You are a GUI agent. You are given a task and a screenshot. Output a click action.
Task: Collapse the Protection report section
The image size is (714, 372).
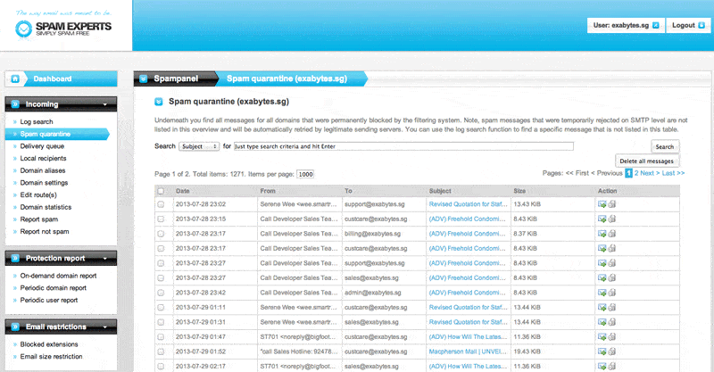click(105, 258)
